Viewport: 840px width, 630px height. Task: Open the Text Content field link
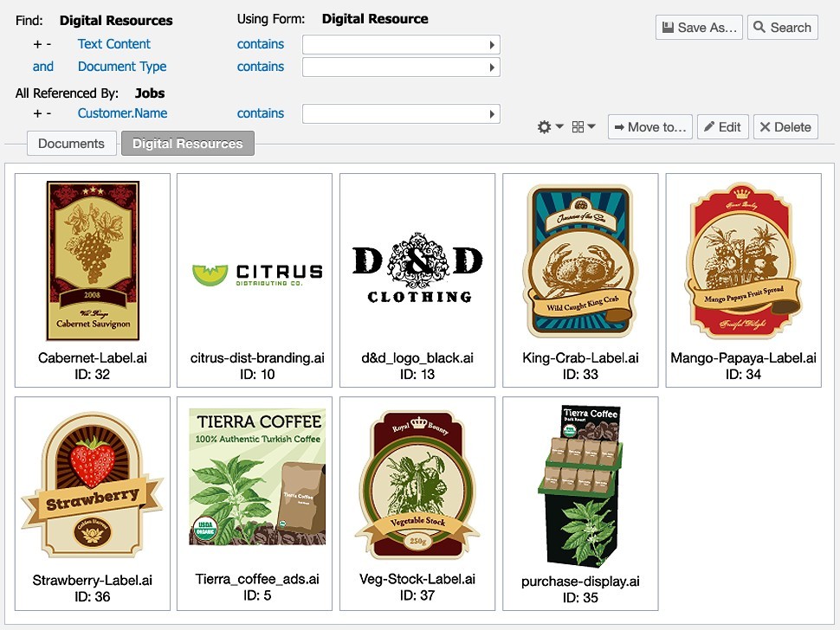coord(114,44)
